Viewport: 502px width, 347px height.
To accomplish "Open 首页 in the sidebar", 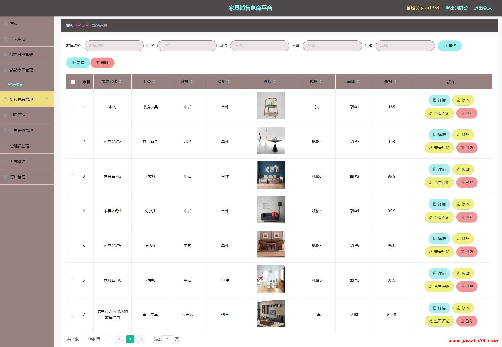I will 27,23.
